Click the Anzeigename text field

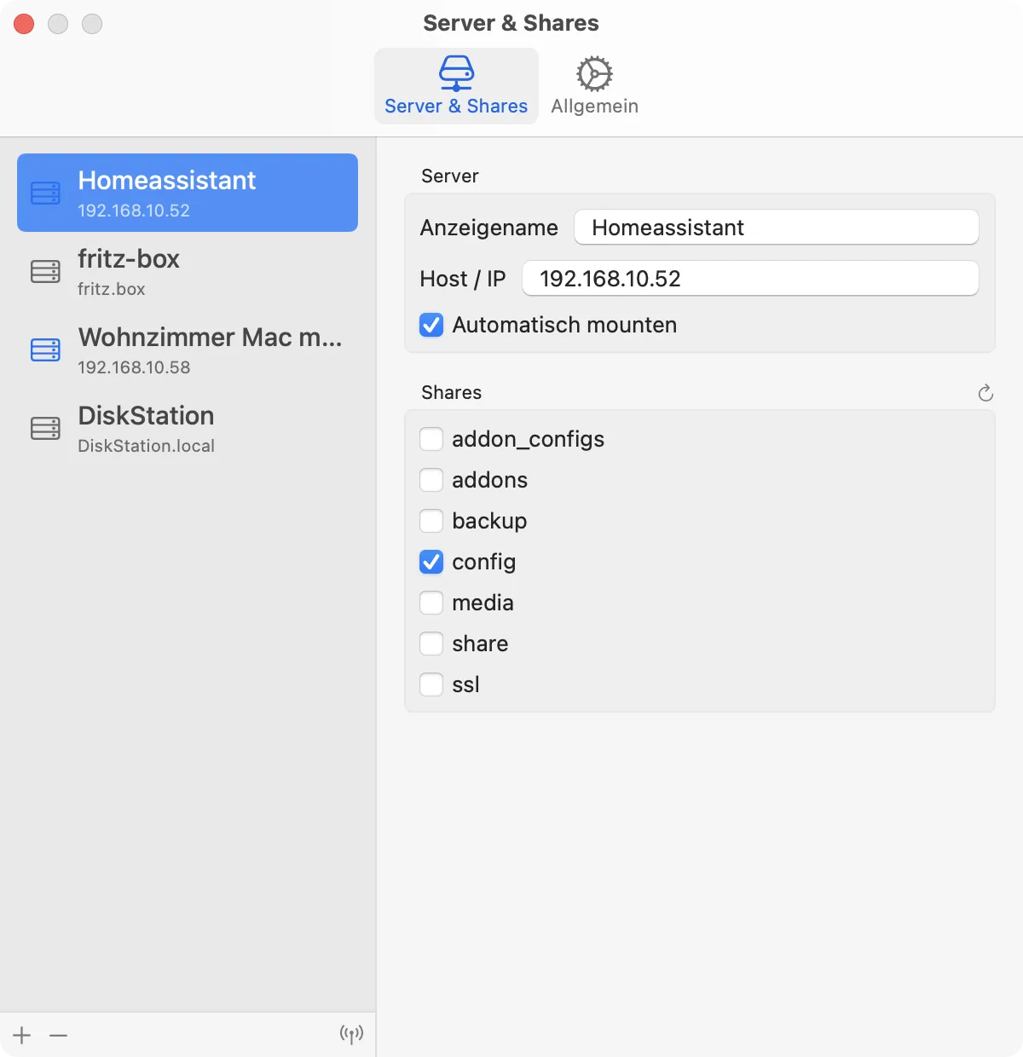pos(776,228)
